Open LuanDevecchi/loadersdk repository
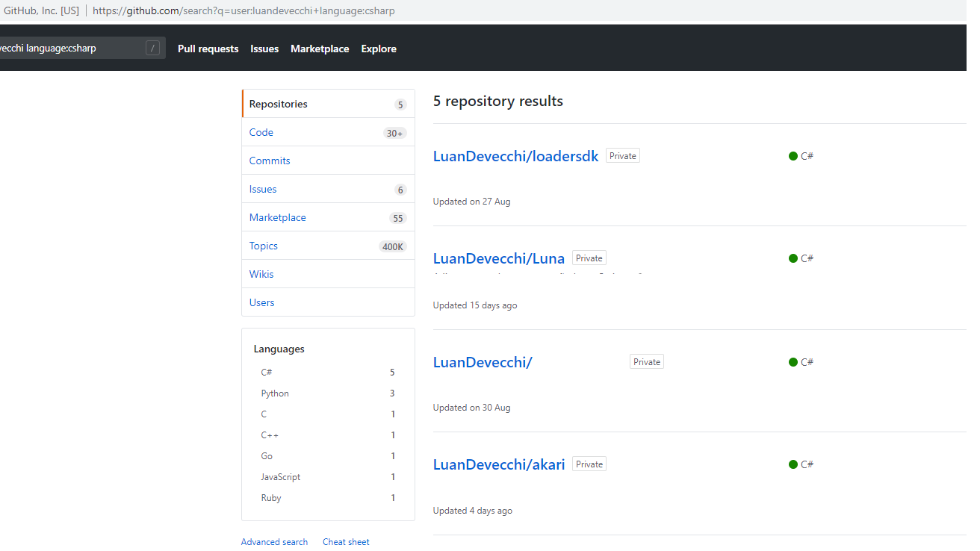Screen dimensions: 980x551 click(516, 156)
